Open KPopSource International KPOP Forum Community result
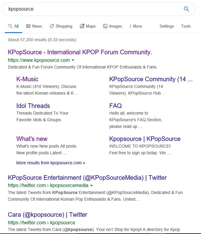 [80, 52]
